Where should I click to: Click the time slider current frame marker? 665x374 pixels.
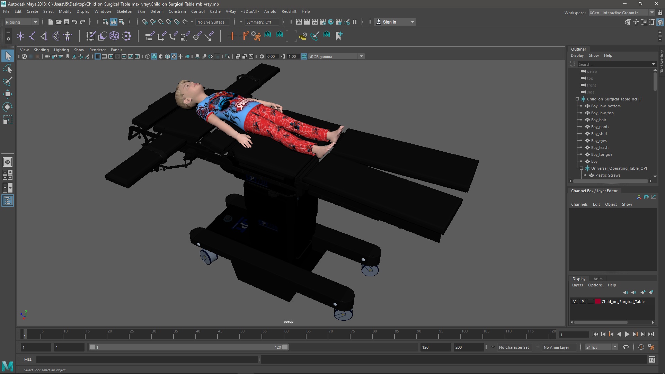[x=25, y=334]
